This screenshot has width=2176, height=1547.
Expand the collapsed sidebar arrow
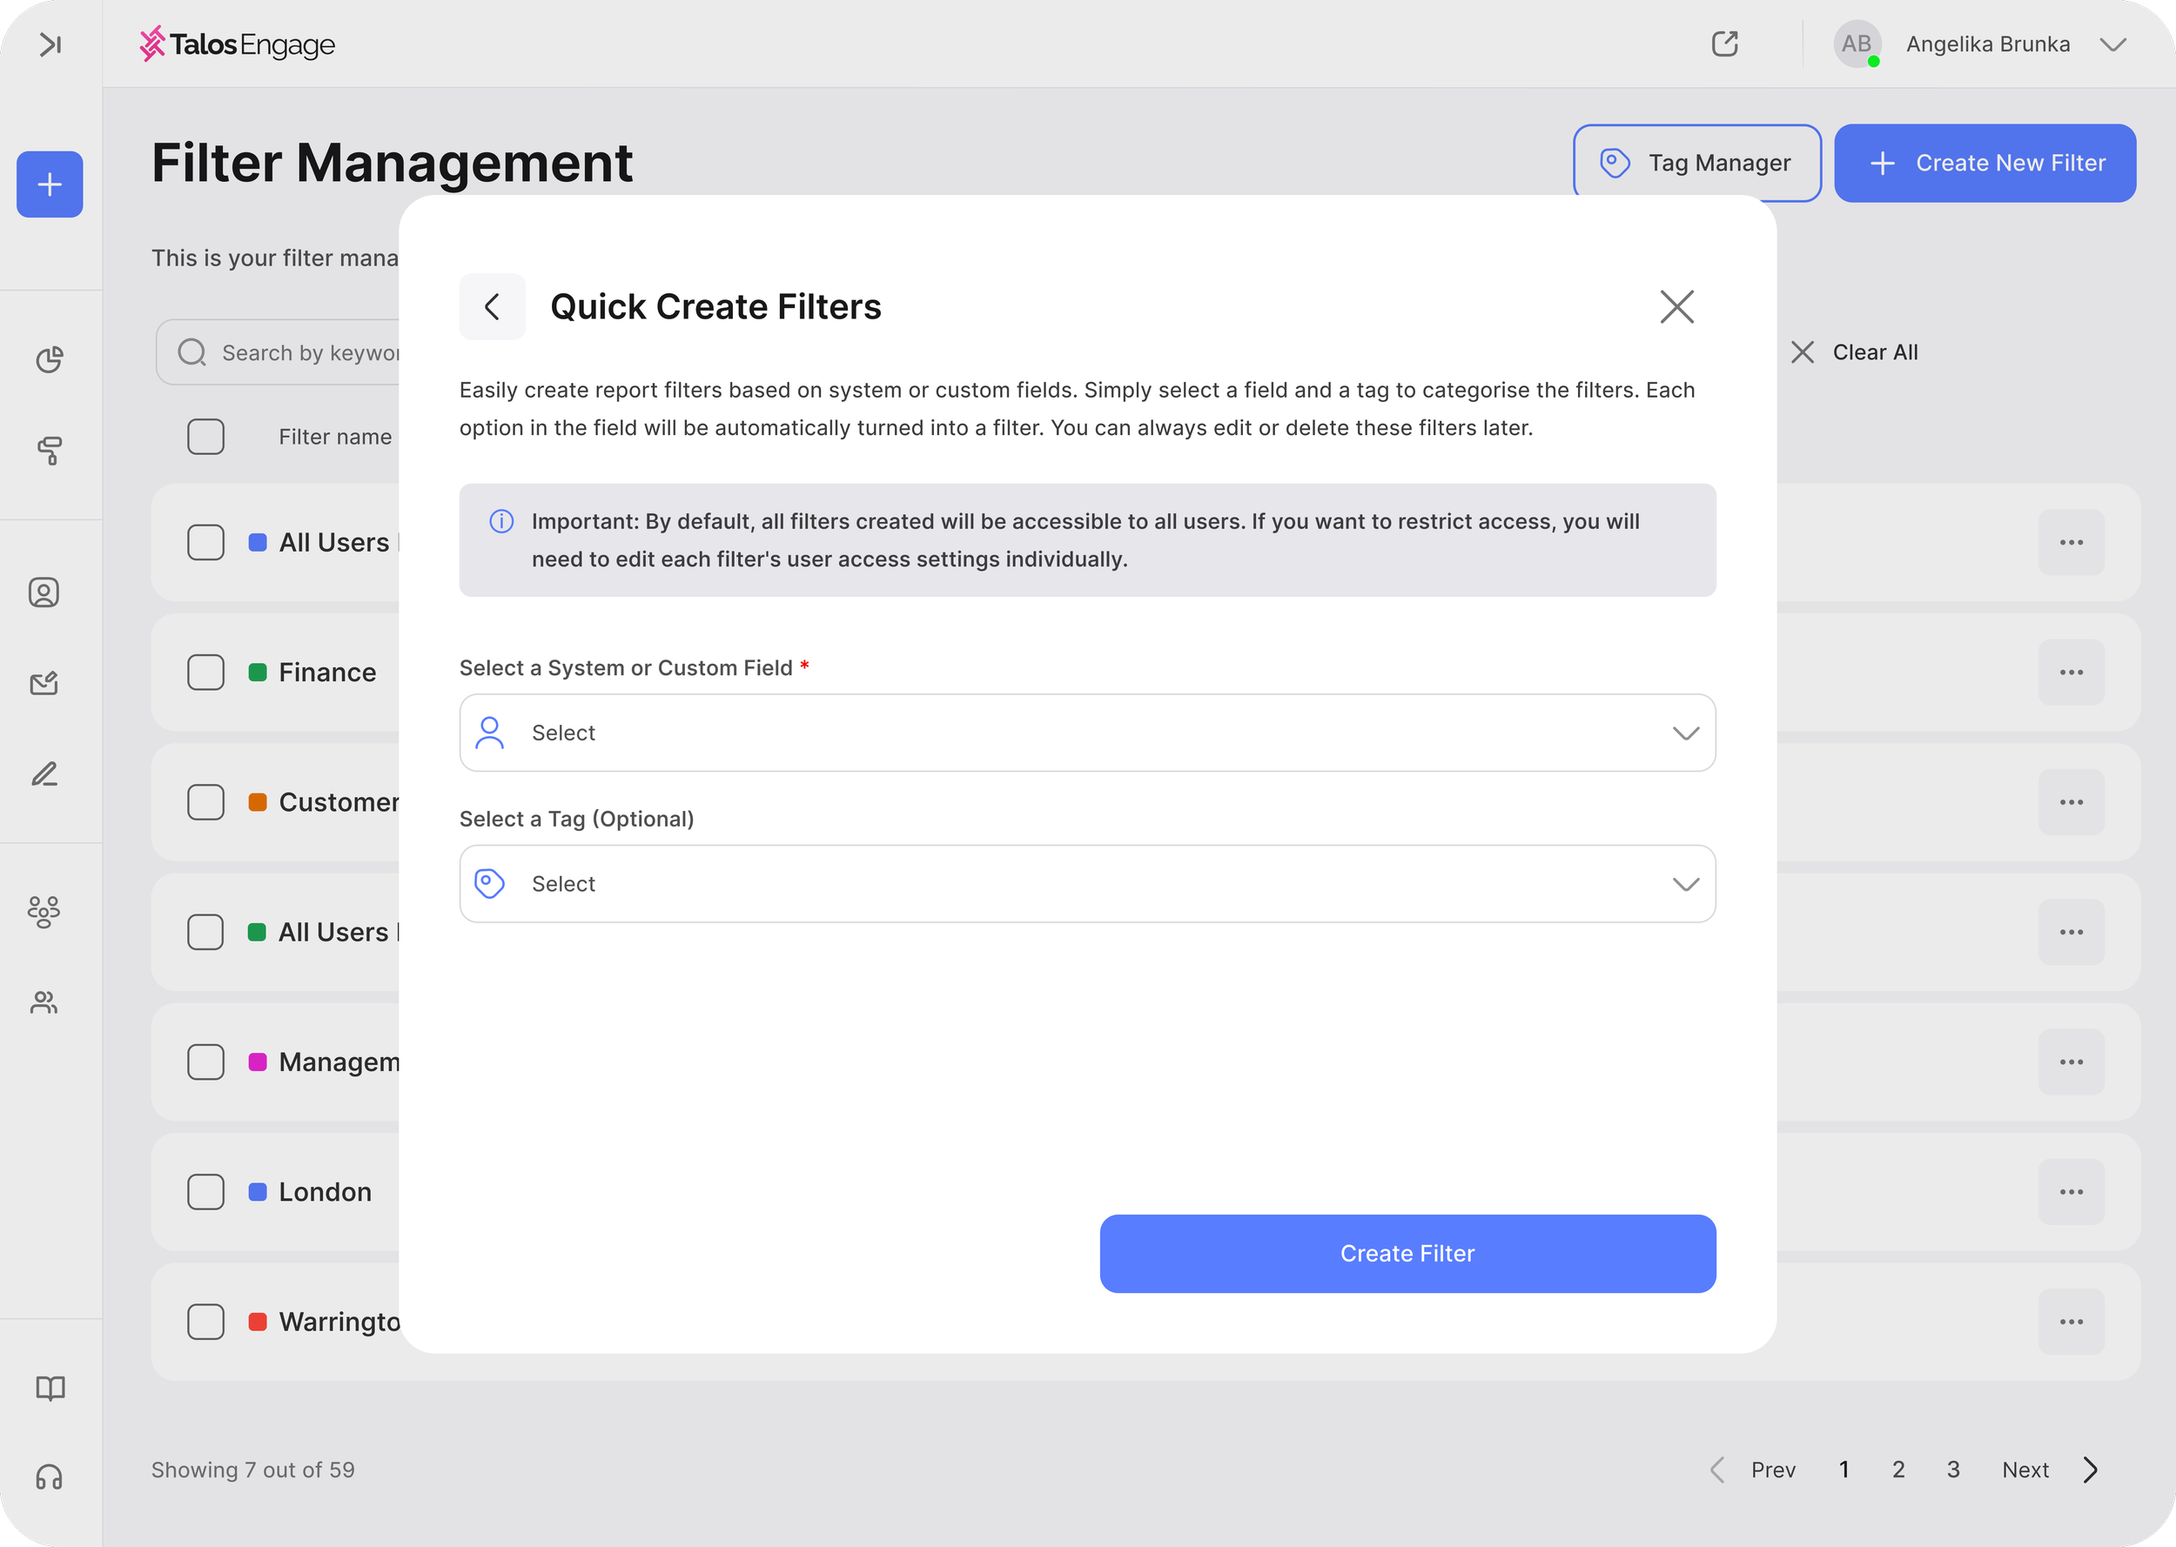[50, 44]
